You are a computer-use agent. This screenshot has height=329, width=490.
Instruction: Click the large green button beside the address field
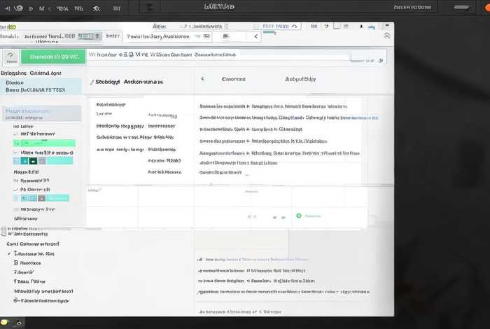[x=53, y=57]
